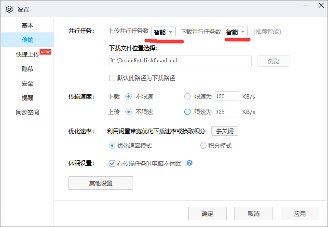Image resolution: width=328 pixels, height=227 pixels.
Task: Click the 并行任务 label
Action: (81, 31)
